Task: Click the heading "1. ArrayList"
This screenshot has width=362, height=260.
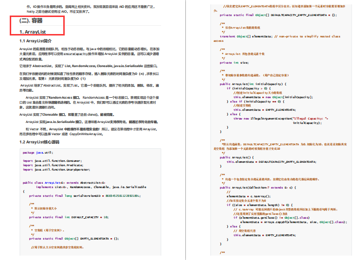Action: pyautogui.click(x=33, y=32)
